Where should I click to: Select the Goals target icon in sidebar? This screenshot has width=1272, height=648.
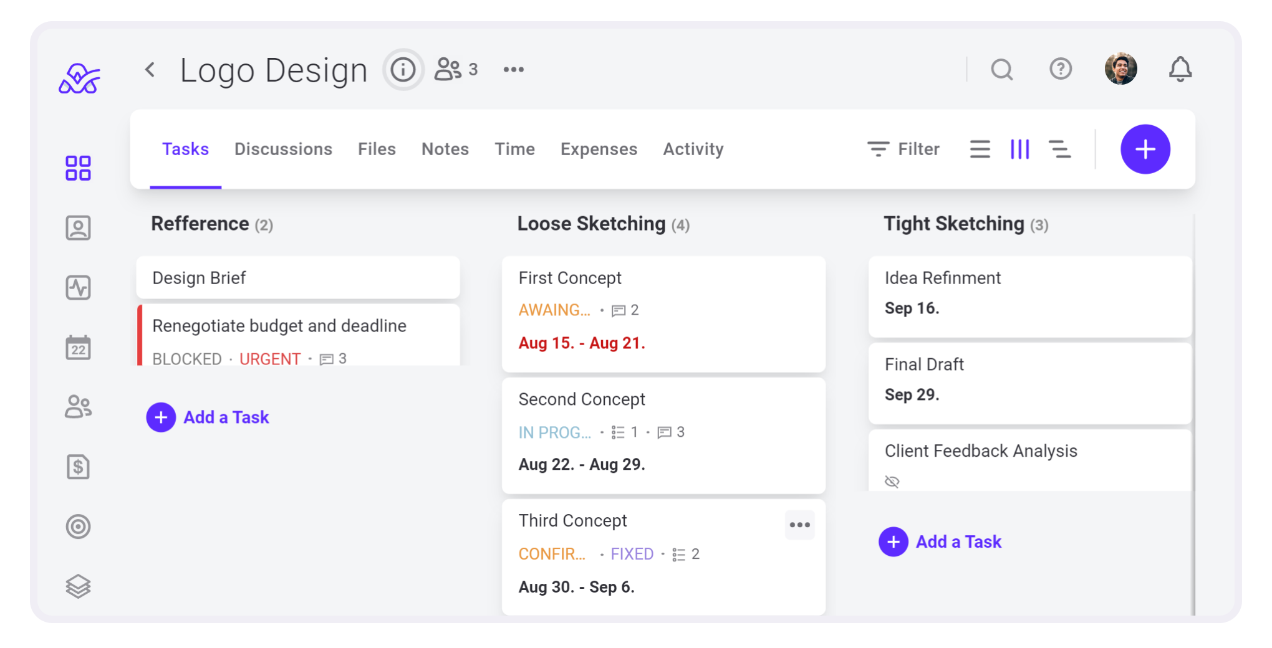[78, 526]
